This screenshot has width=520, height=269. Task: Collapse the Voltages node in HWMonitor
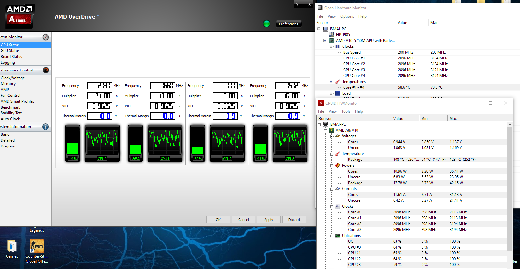tap(332, 136)
